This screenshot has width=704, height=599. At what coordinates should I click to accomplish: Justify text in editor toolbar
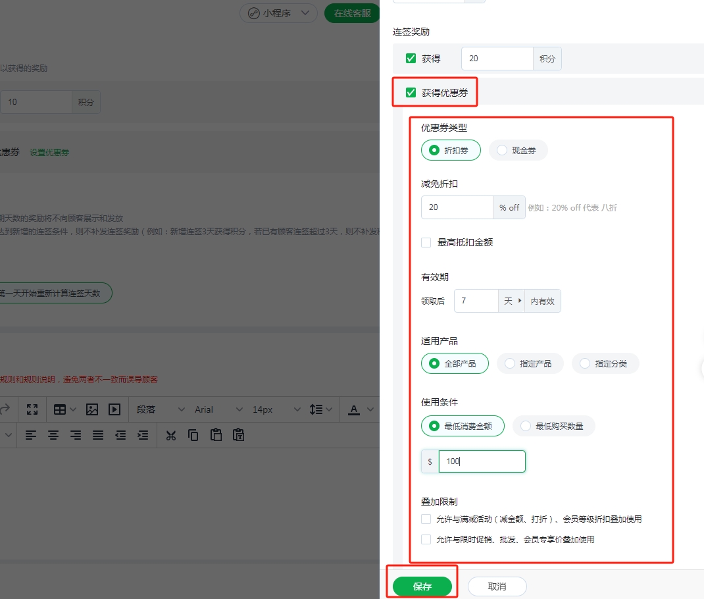(x=98, y=435)
